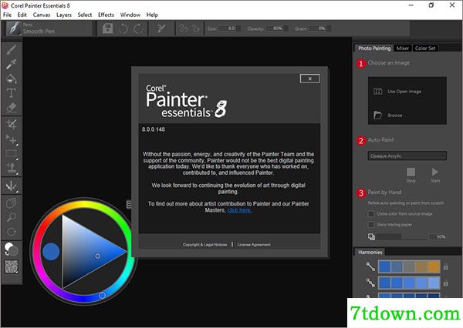
Task: Click the Stop auto-paint button
Action: [411, 175]
